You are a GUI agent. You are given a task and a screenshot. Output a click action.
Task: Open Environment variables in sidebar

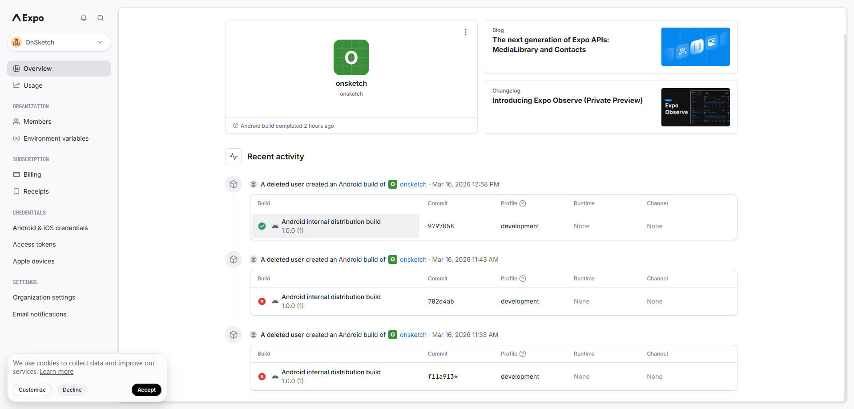(56, 138)
